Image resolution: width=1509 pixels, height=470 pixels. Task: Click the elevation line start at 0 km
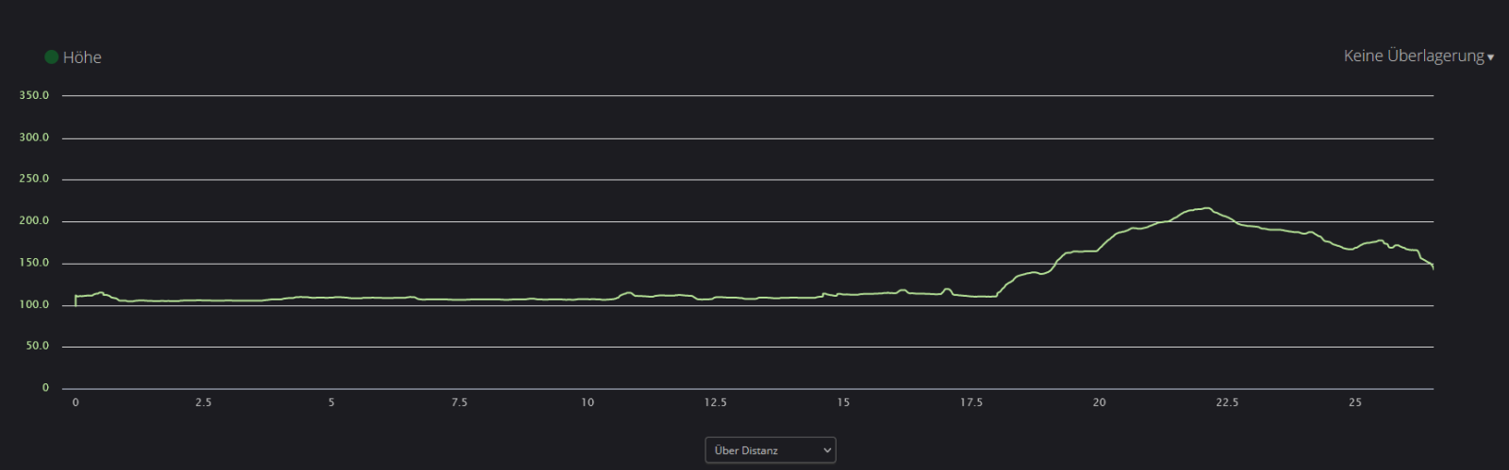(76, 298)
